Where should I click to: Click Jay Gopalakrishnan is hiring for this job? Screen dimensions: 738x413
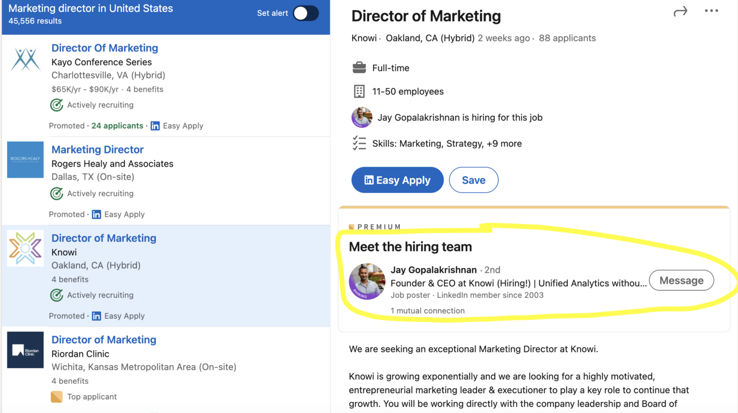click(460, 117)
